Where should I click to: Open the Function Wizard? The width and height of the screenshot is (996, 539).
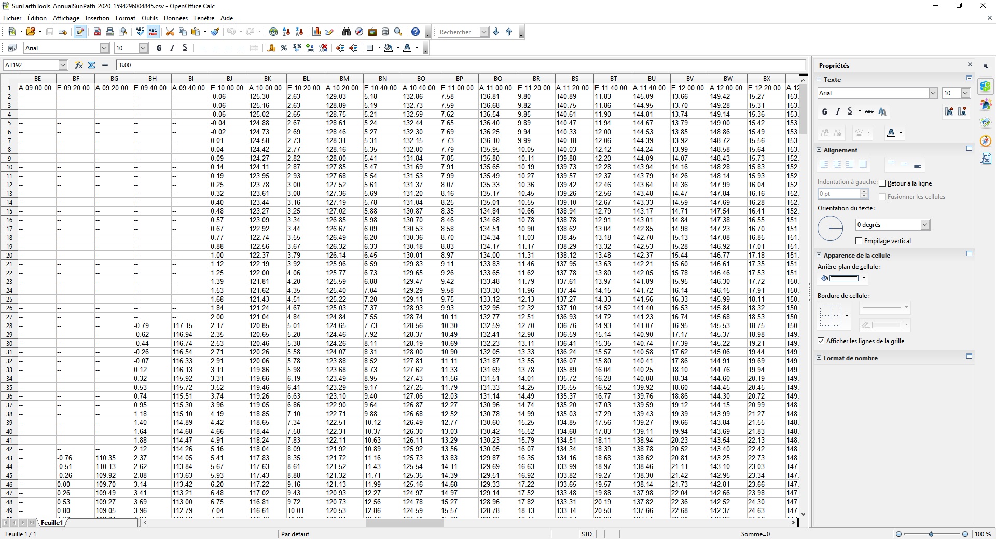[78, 65]
